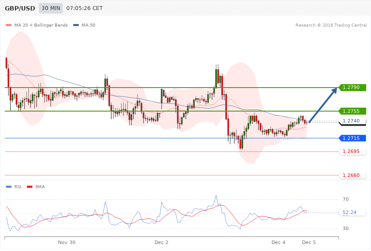
Task: Select the 1.2715 pivot price label
Action: (353, 138)
